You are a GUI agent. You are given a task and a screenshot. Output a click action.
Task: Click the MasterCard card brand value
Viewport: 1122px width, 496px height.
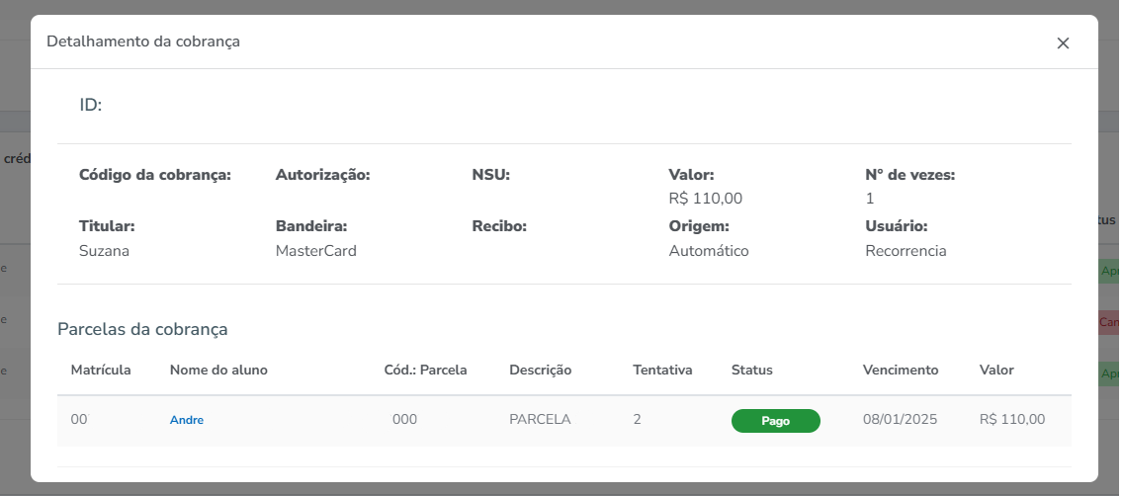click(x=315, y=251)
